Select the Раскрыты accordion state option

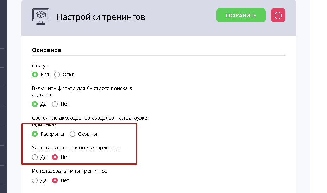pyautogui.click(x=35, y=134)
